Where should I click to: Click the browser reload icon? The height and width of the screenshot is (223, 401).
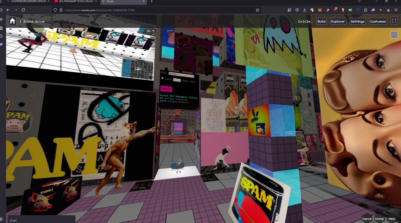(23, 10)
